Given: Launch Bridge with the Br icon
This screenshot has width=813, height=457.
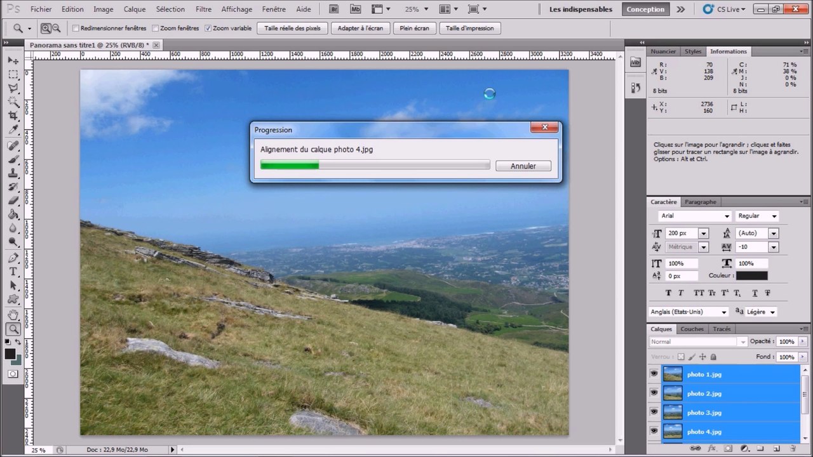Looking at the screenshot, I should [x=334, y=10].
